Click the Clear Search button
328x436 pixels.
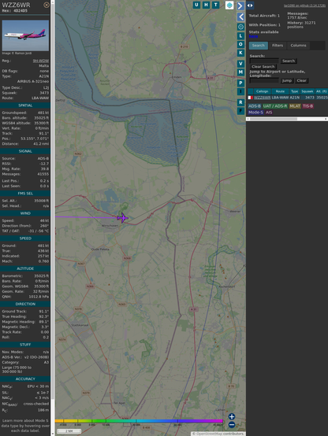[x=263, y=66]
